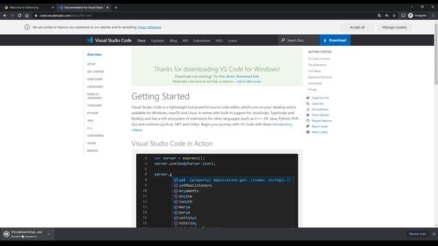Click the split-screen side panel icon
This screenshot has width=438, height=246.
[x=403, y=16]
